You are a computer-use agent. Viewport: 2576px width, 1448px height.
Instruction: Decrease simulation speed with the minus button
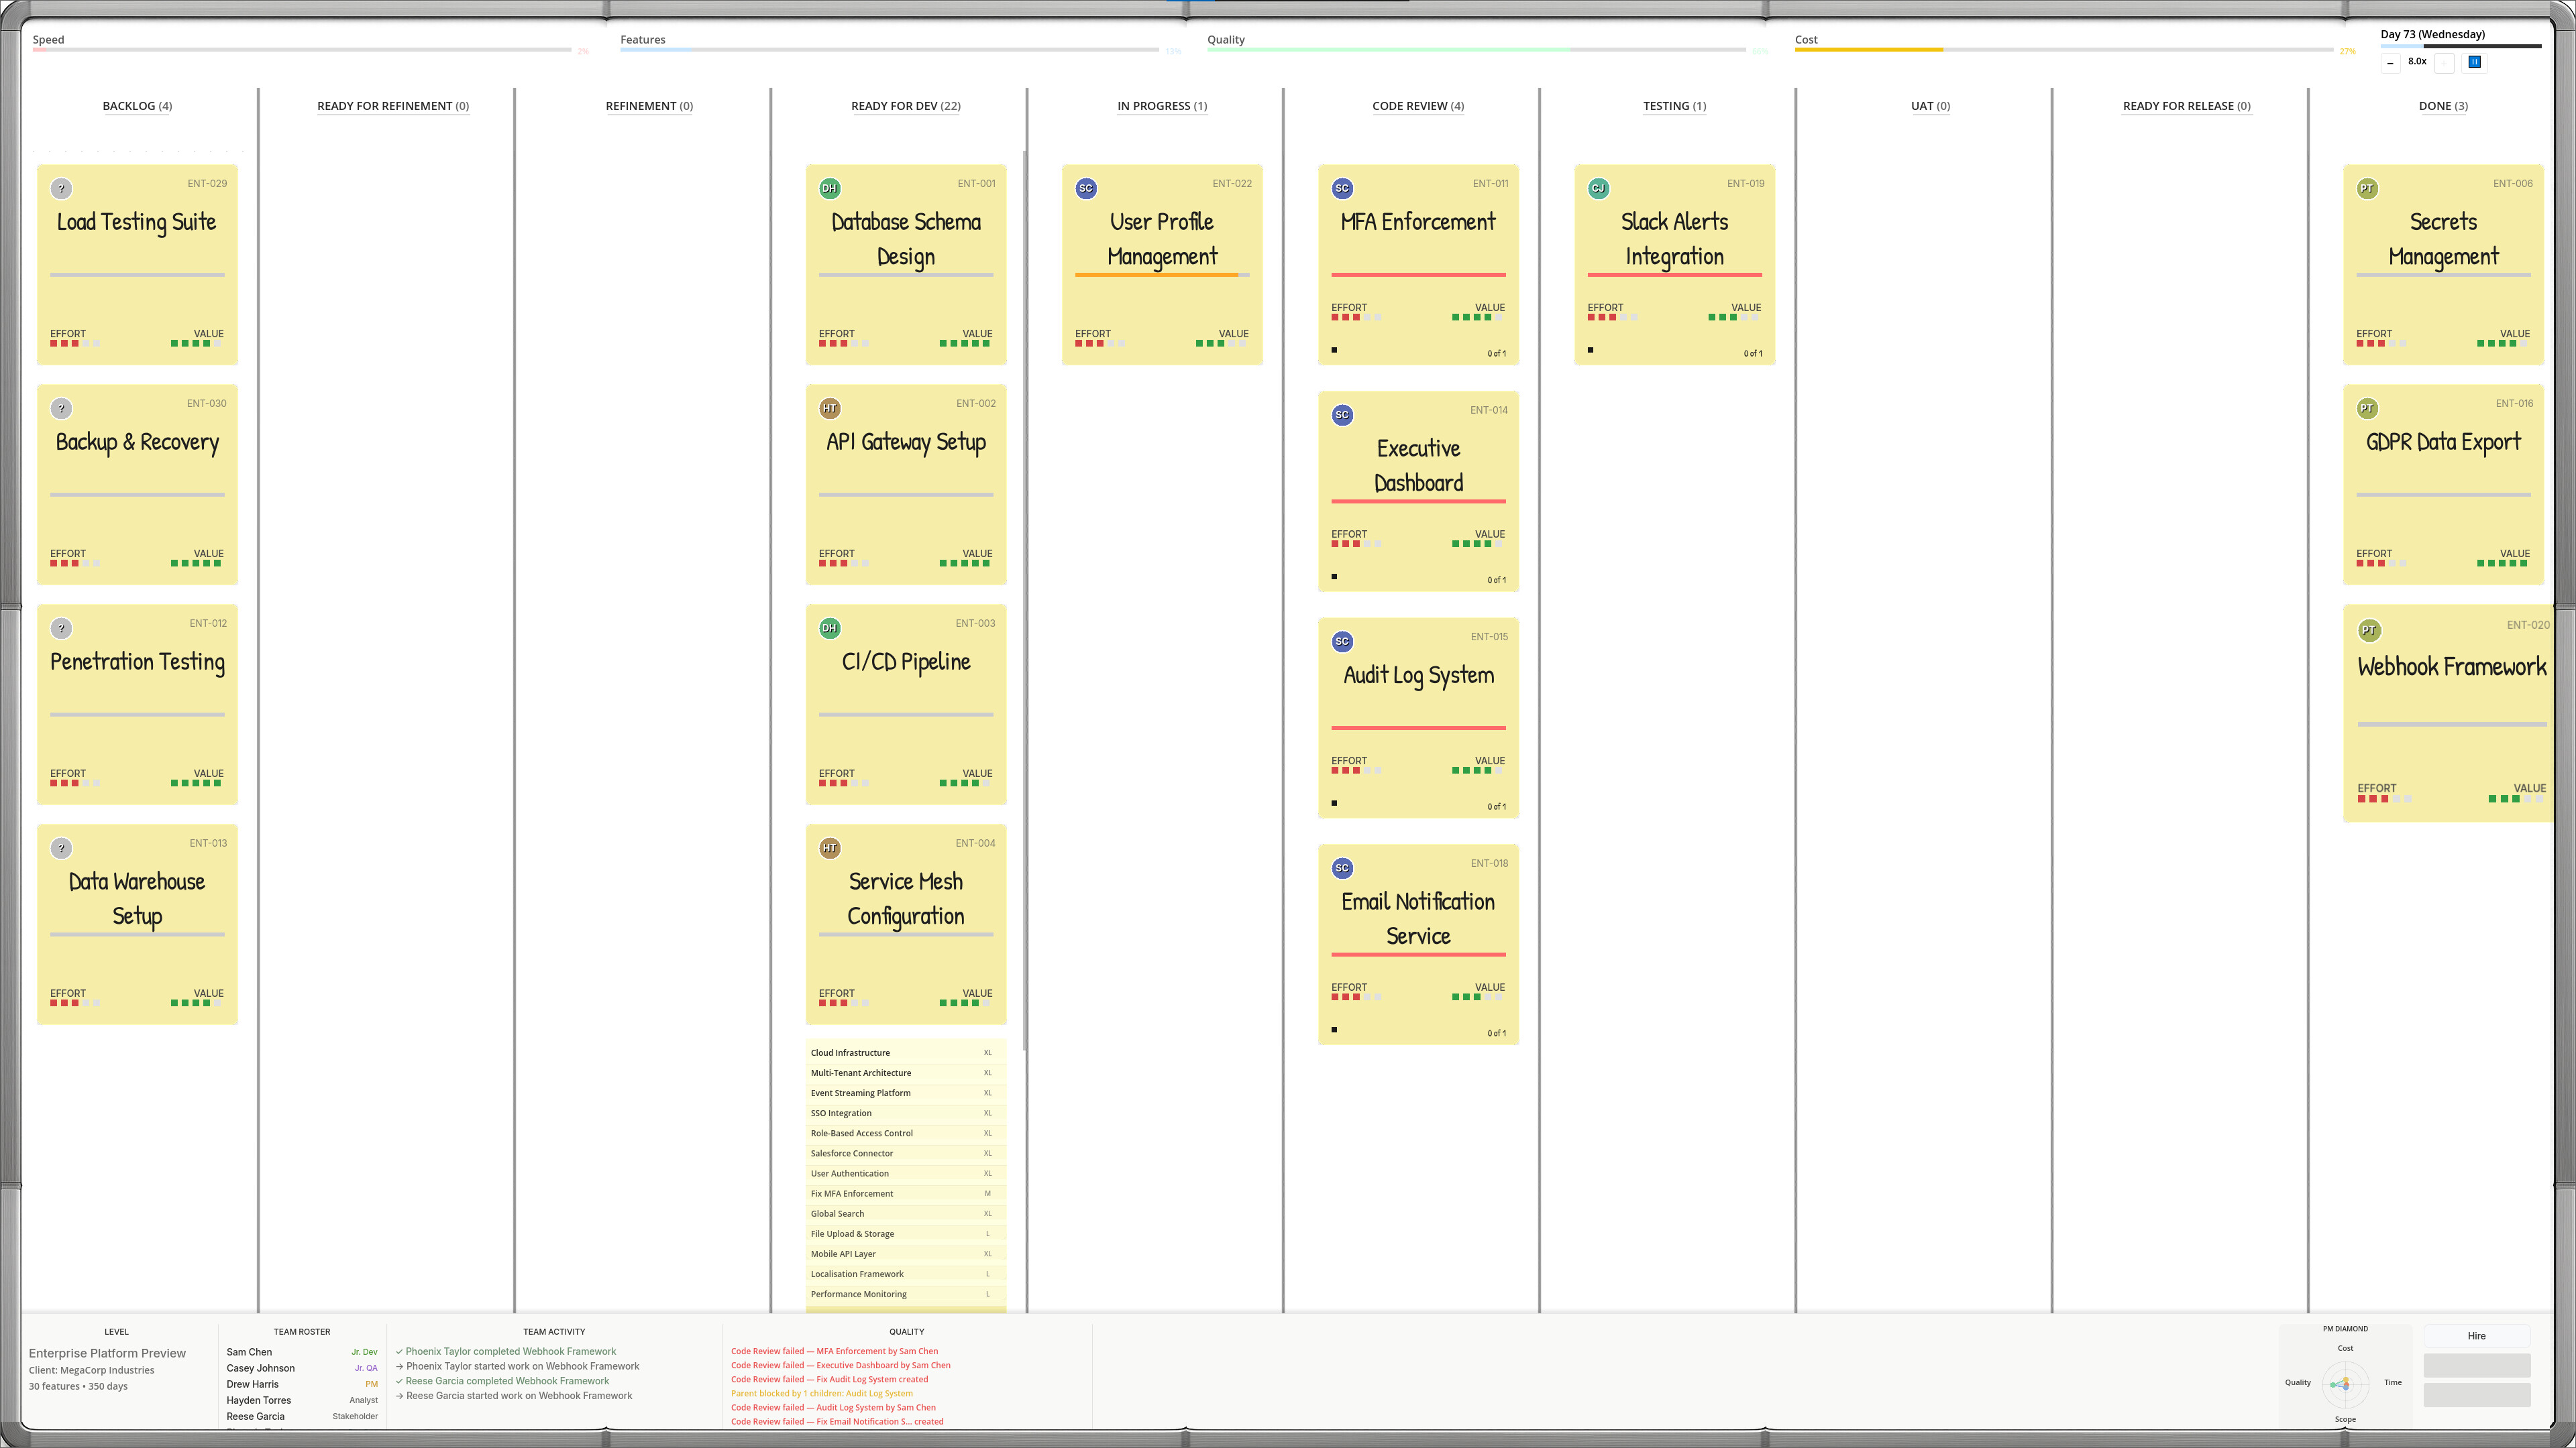(x=2390, y=63)
